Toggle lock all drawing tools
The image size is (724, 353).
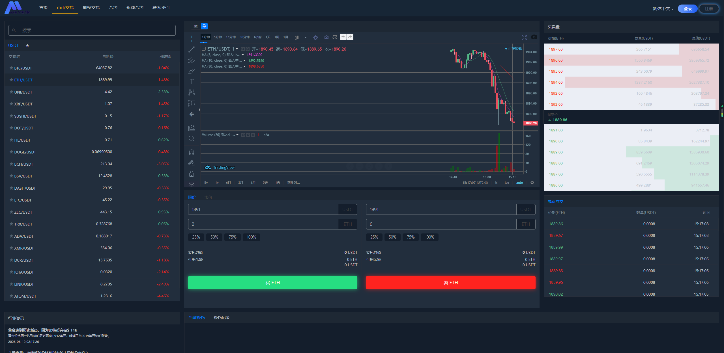192,174
